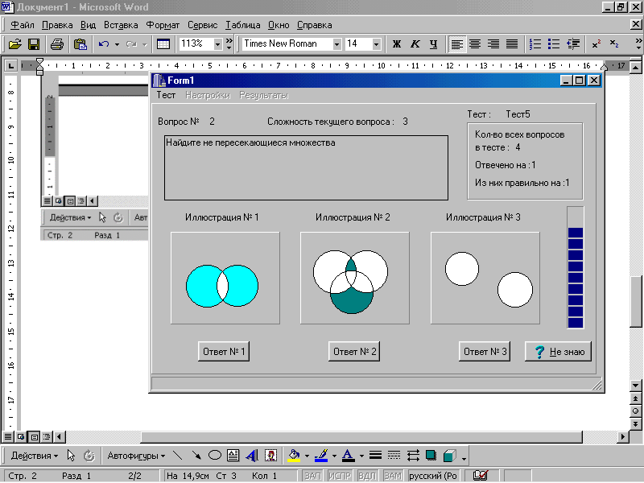The image size is (644, 483).
Task: Justify the text alignment
Action: 512,44
